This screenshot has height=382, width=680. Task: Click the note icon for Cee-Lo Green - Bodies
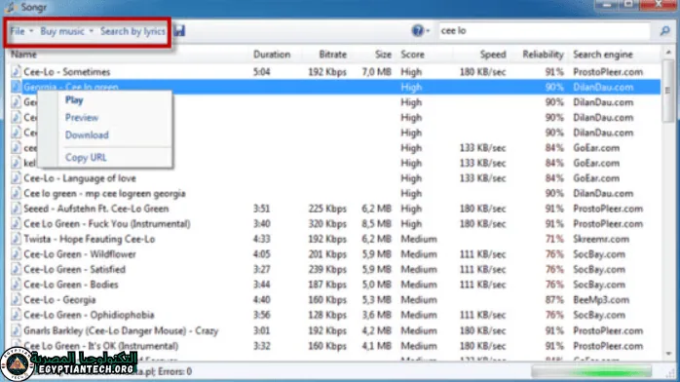click(16, 285)
